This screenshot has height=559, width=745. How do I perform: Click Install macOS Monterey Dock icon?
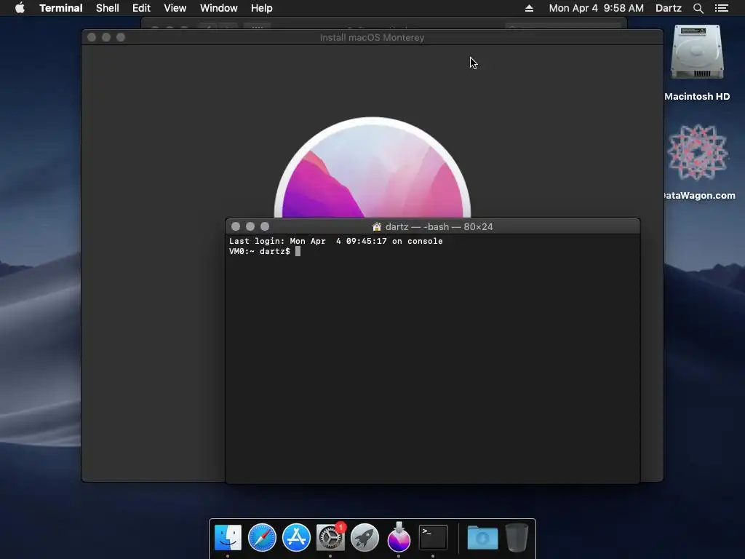(399, 536)
